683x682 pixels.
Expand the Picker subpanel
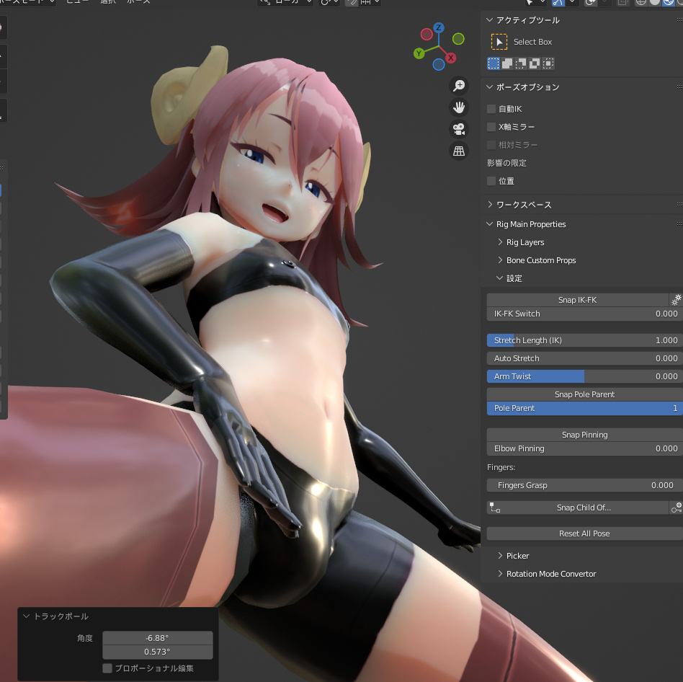click(500, 556)
